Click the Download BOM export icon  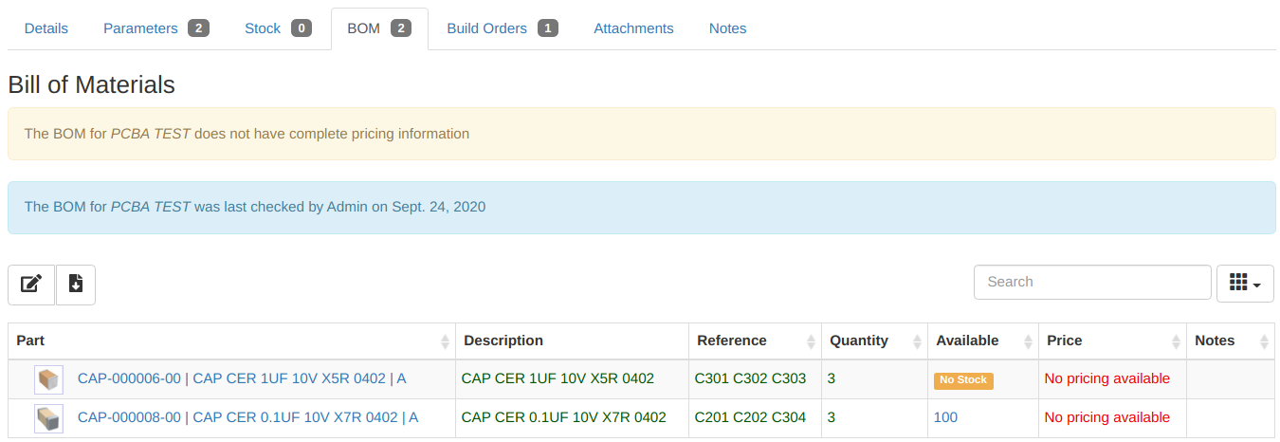[76, 285]
